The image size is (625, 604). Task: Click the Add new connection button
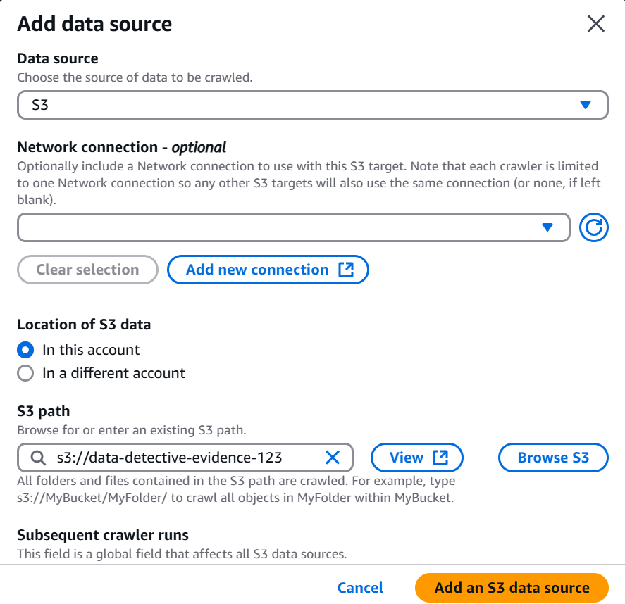point(268,270)
